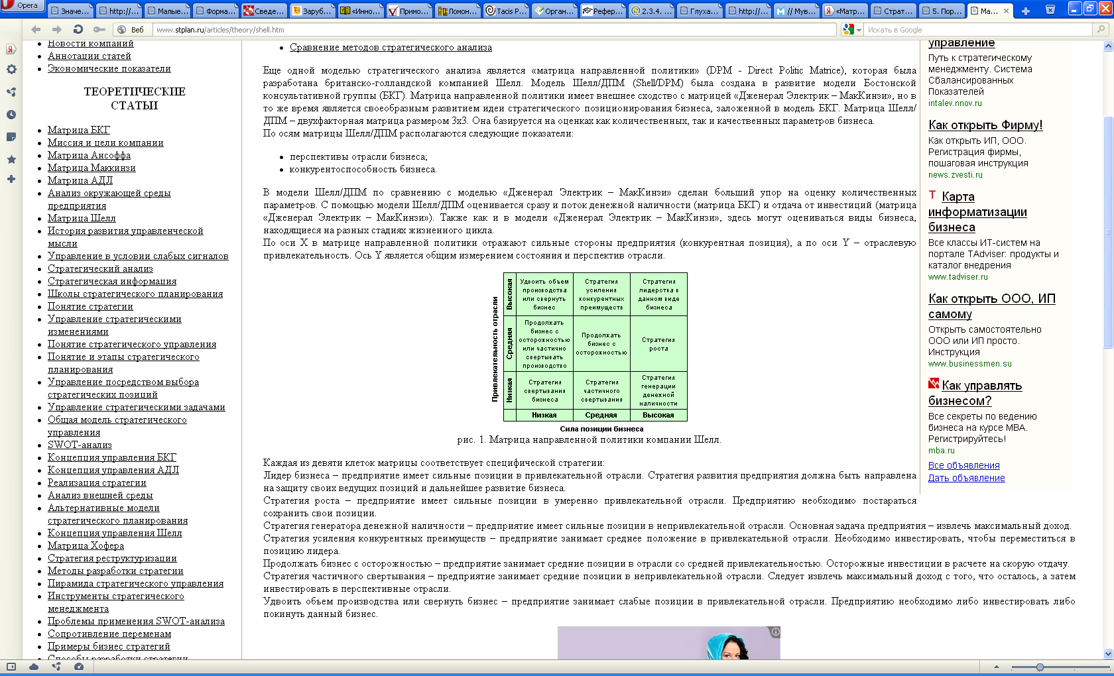Open the Как управлять бизнесом? ad

[x=975, y=393]
